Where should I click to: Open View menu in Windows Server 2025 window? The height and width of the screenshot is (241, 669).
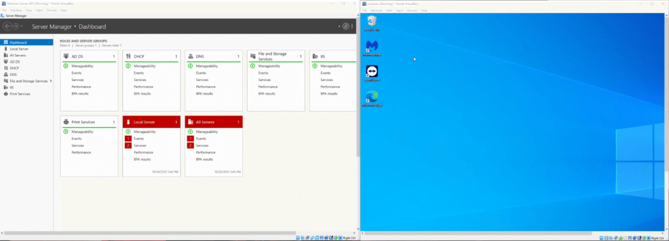tap(29, 10)
